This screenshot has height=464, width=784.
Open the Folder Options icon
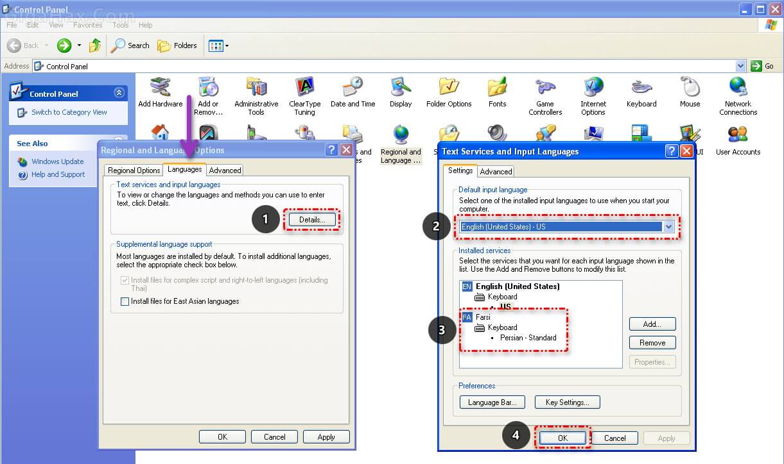(449, 88)
